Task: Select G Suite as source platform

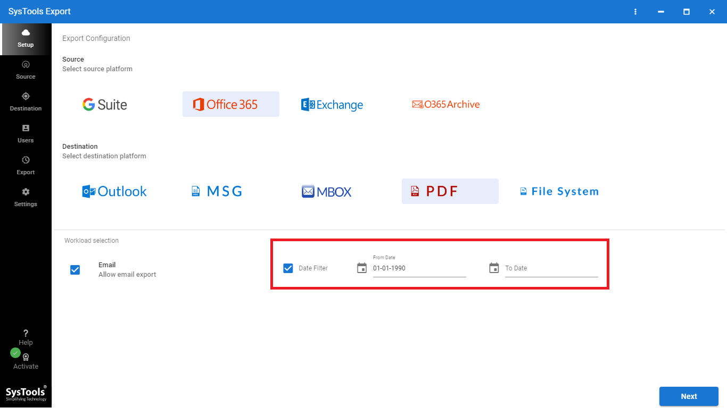Action: click(x=105, y=104)
